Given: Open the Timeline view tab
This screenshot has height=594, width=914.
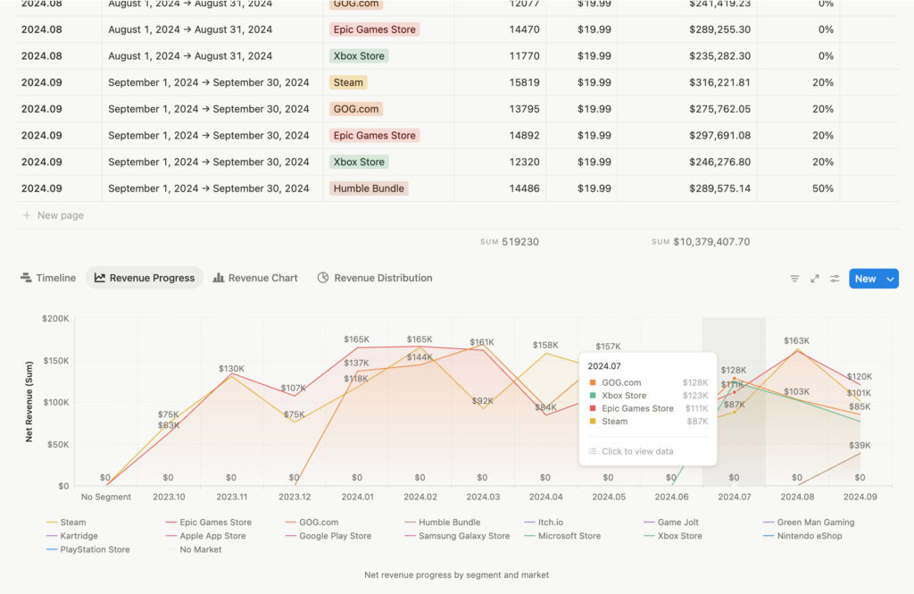Looking at the screenshot, I should pyautogui.click(x=48, y=278).
